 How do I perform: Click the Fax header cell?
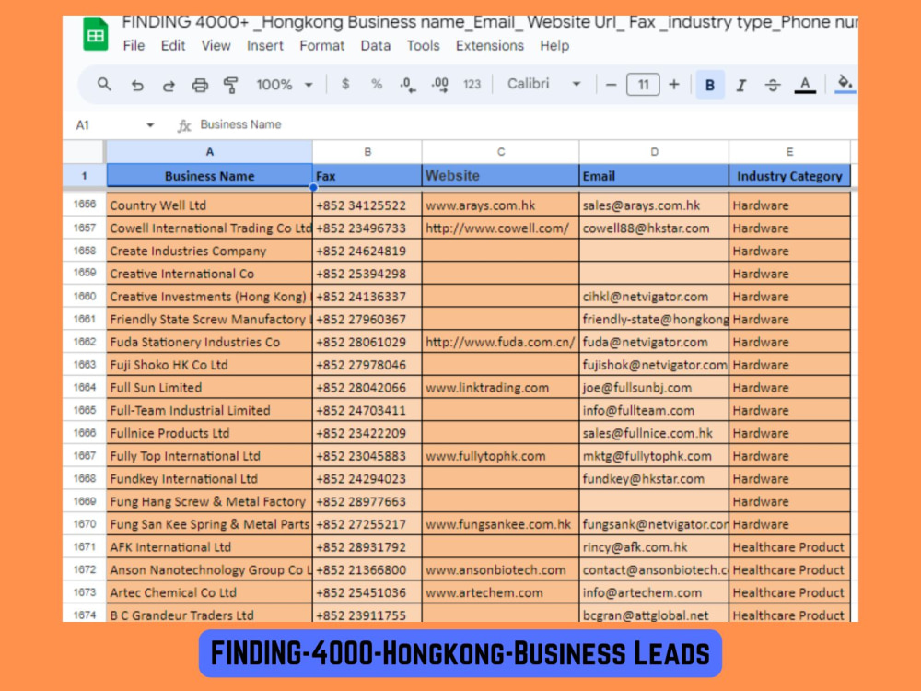367,176
